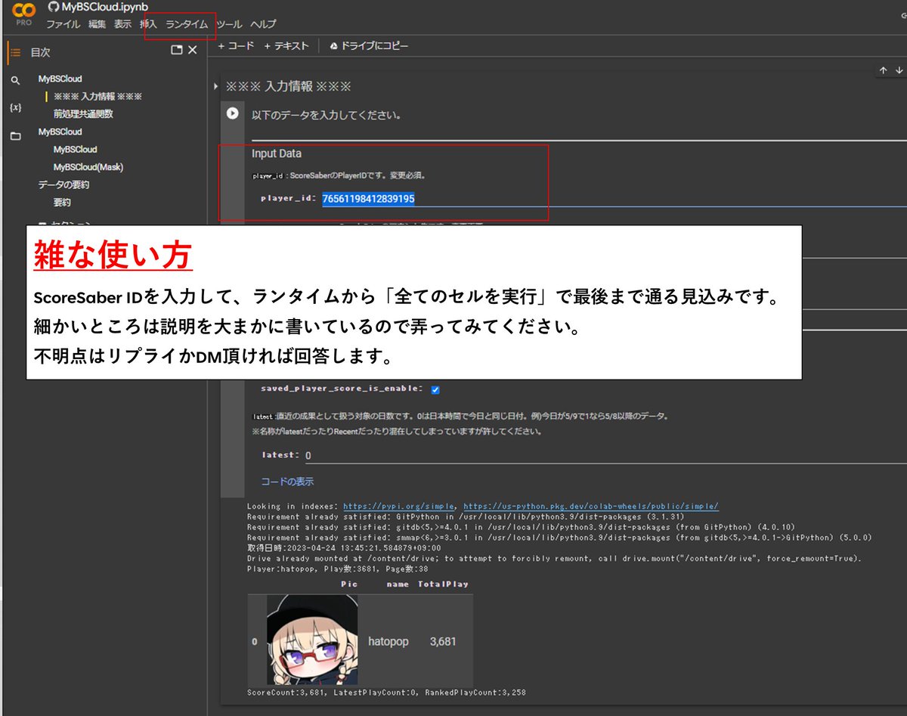907x716 pixels.
Task: Select 要約 in contents
Action: click(62, 203)
